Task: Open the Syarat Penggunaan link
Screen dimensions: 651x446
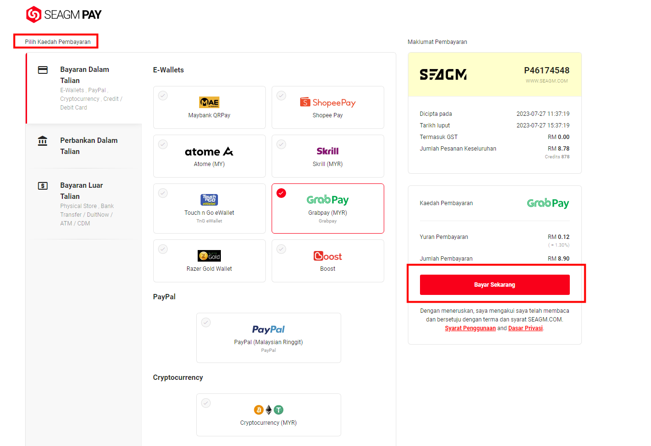Action: pos(470,328)
